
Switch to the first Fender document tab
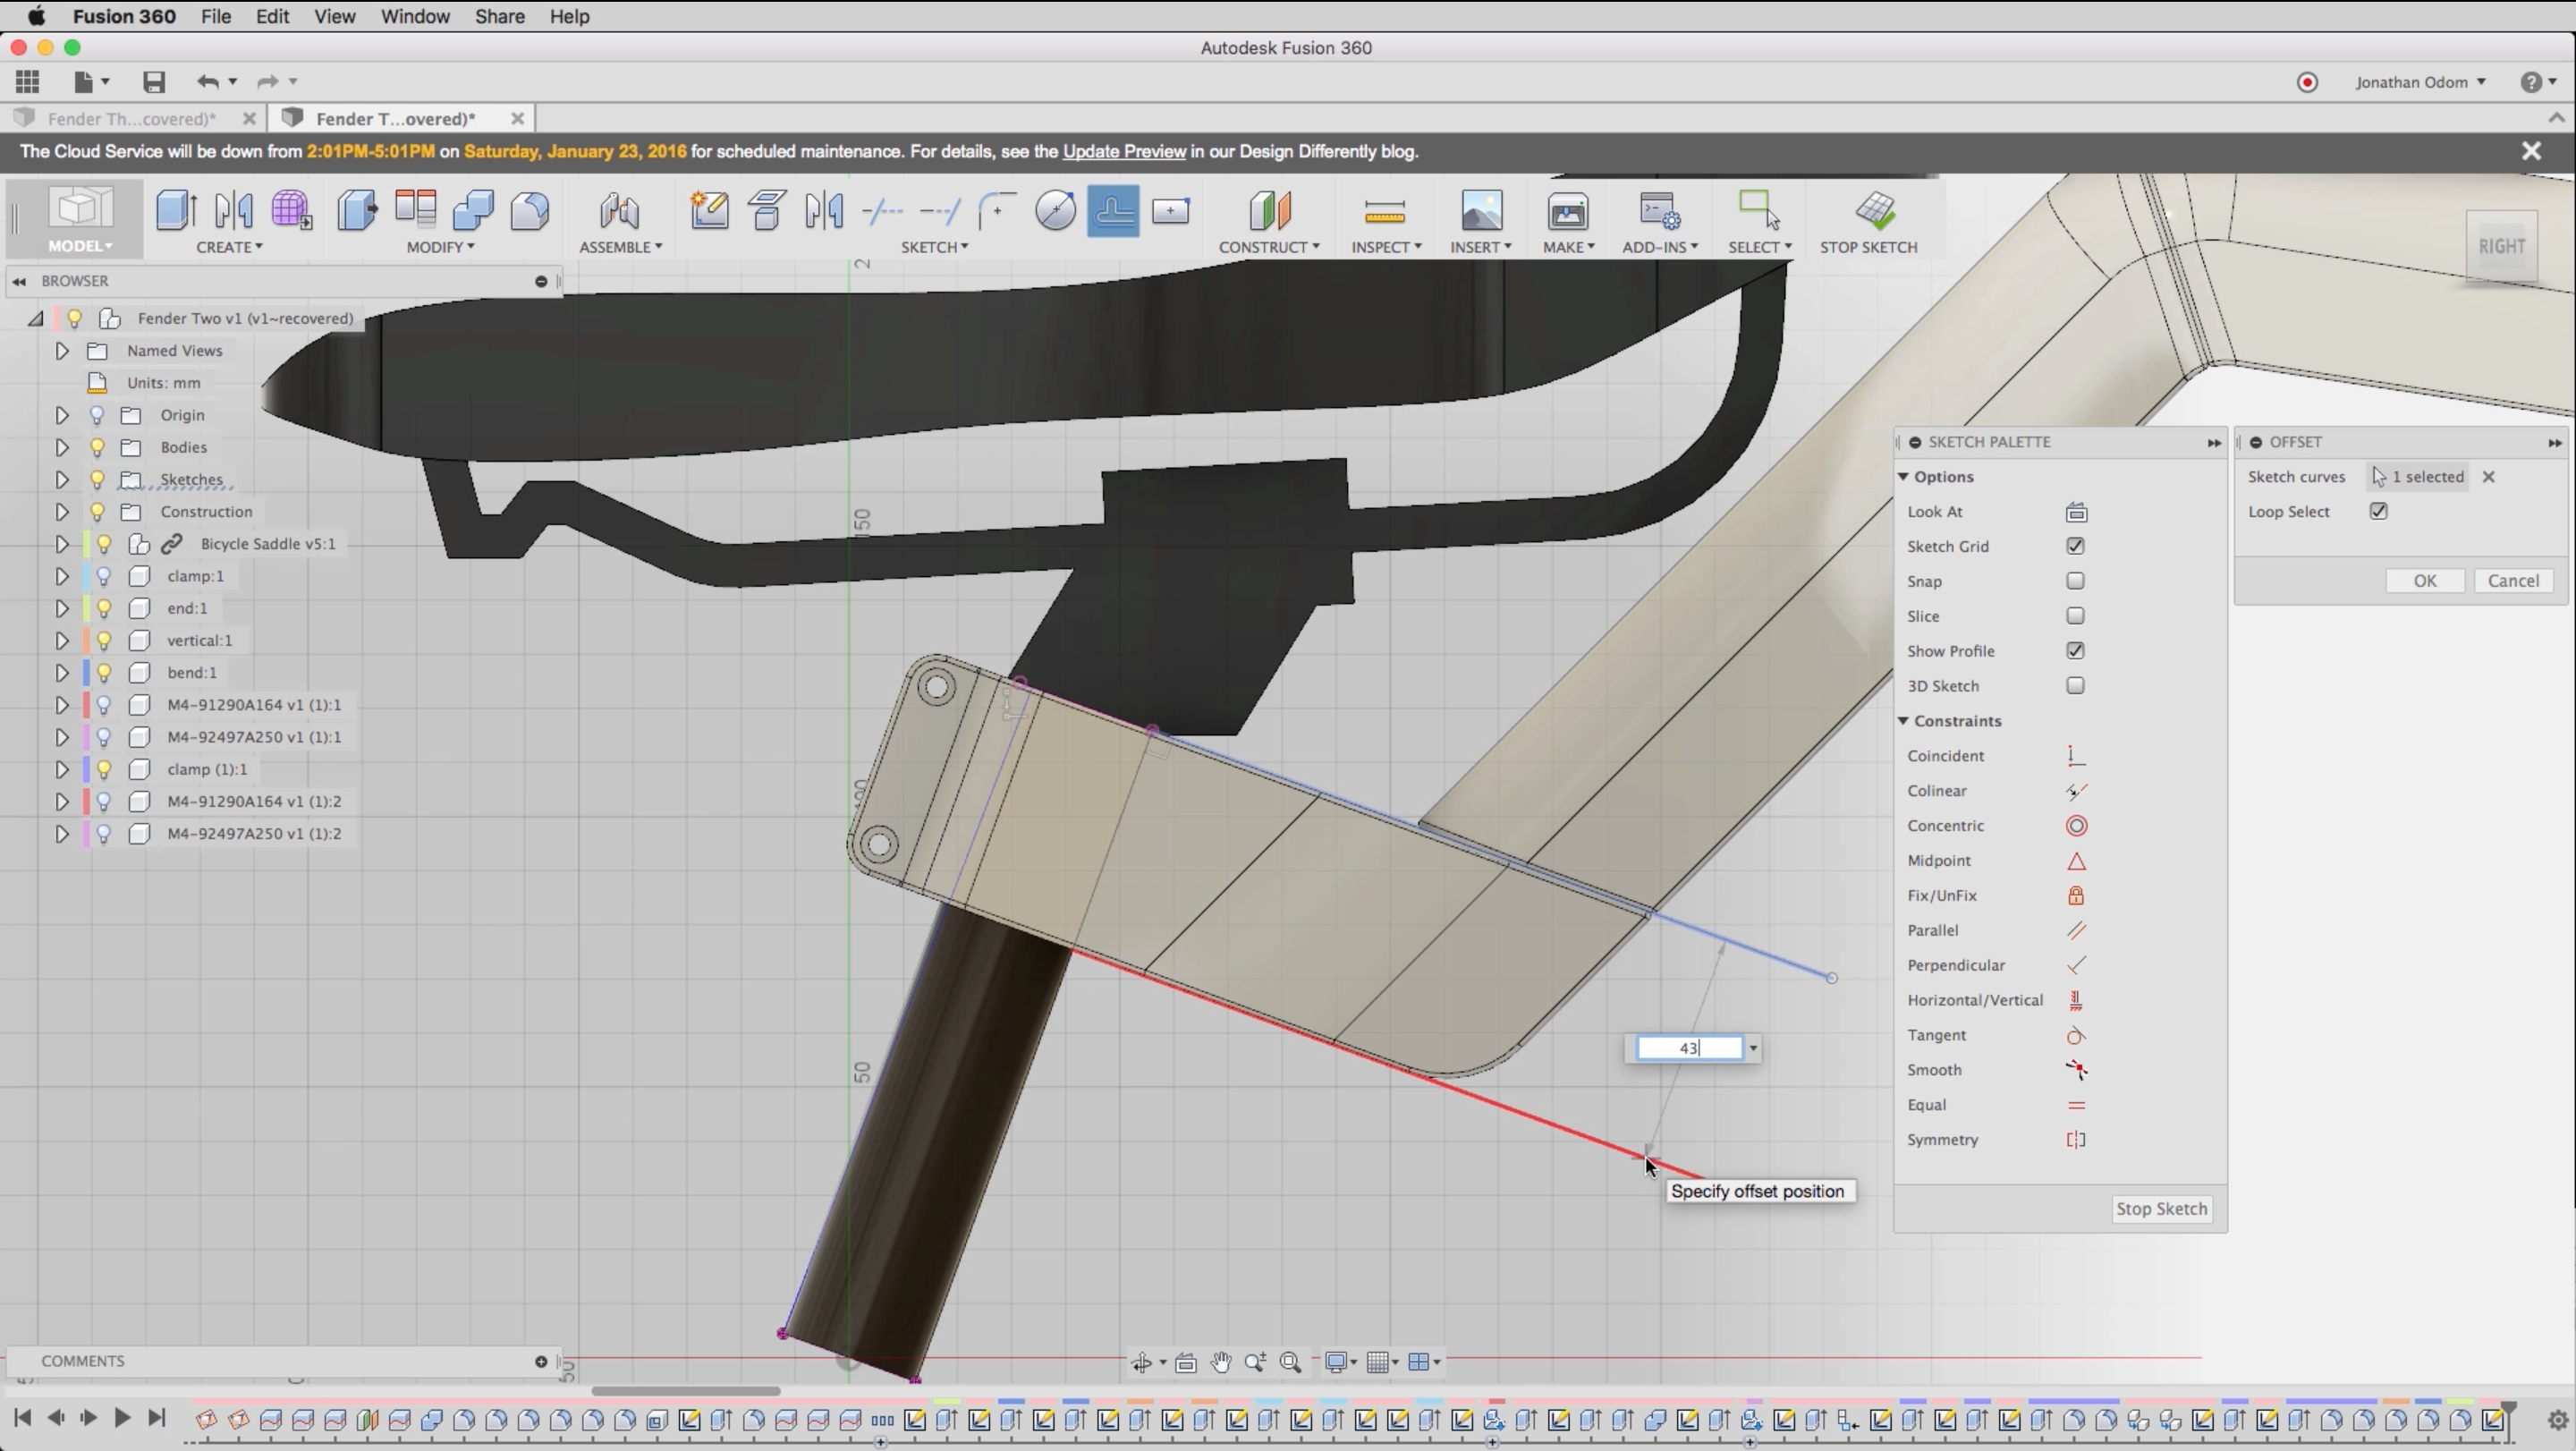coord(131,119)
